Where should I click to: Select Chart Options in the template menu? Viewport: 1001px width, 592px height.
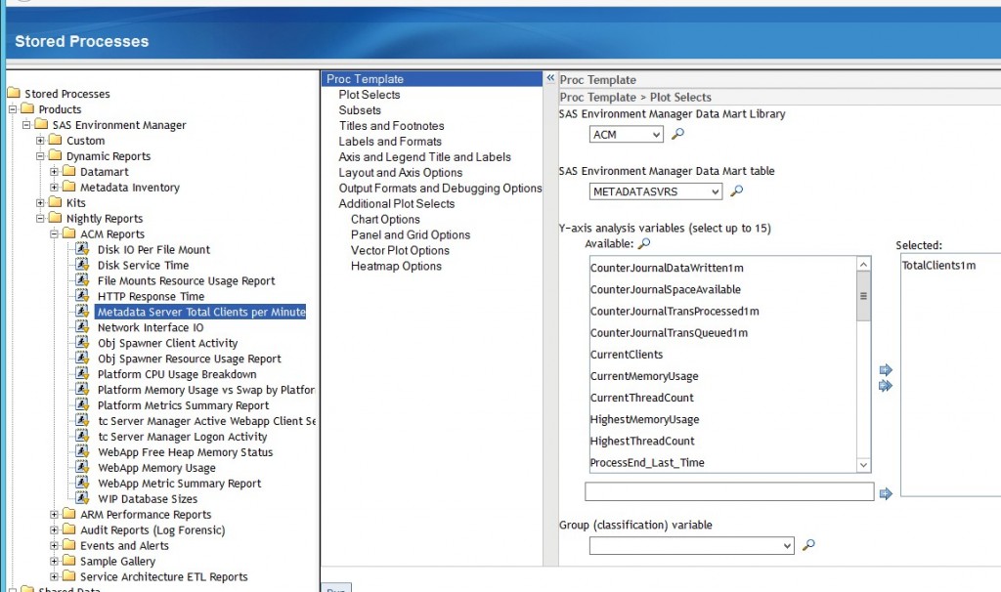[385, 220]
